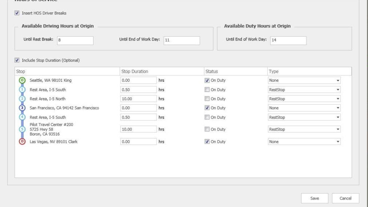Save the hours of service settings

pos(314,198)
